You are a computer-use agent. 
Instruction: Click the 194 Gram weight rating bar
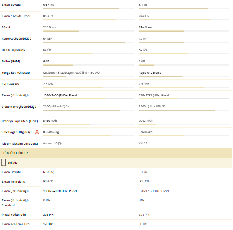(184, 31)
